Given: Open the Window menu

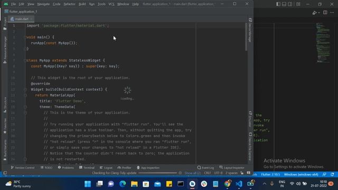Looking at the screenshot, I should [x=123, y=4].
